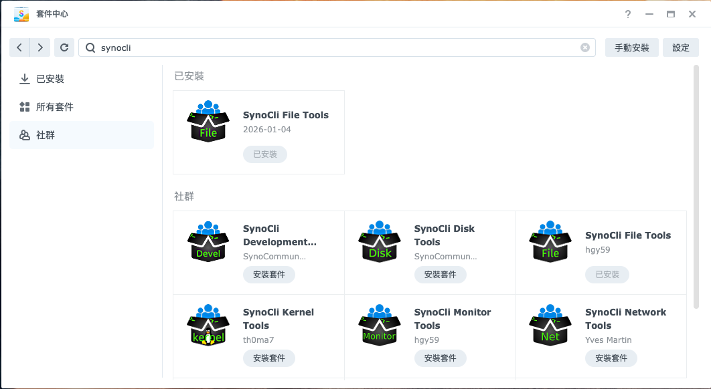Image resolution: width=711 pixels, height=389 pixels.
Task: Click the back navigation arrow
Action: [19, 47]
